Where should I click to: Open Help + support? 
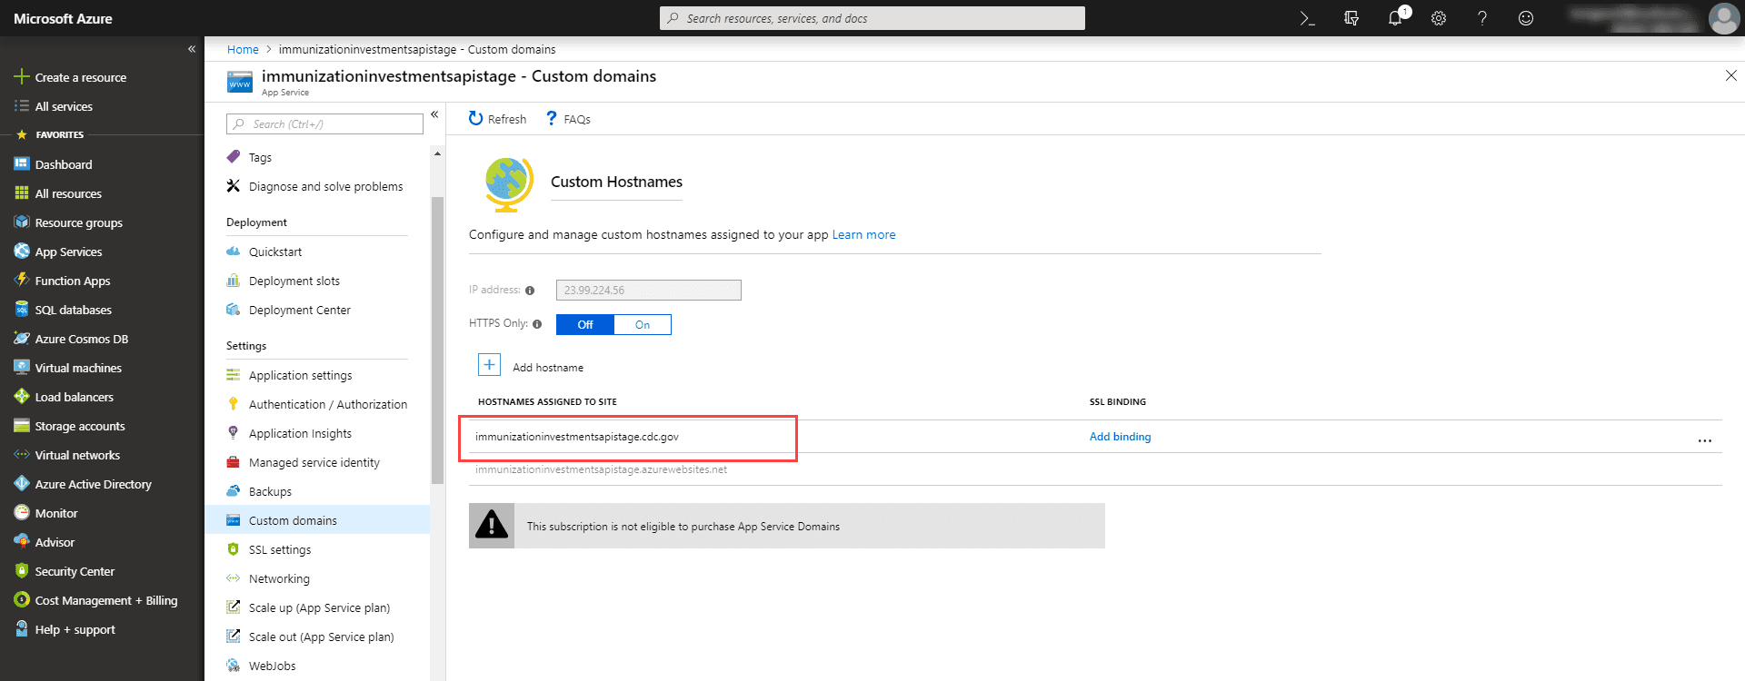pos(75,629)
